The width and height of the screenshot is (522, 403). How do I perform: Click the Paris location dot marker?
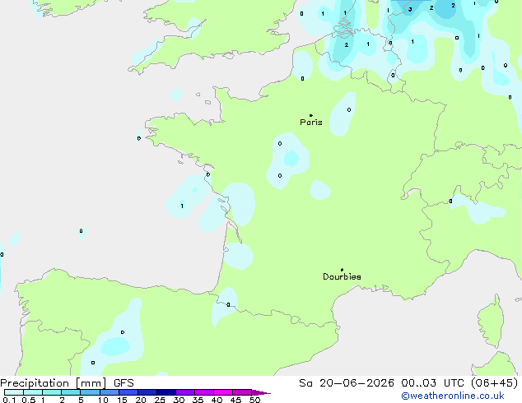click(x=311, y=115)
